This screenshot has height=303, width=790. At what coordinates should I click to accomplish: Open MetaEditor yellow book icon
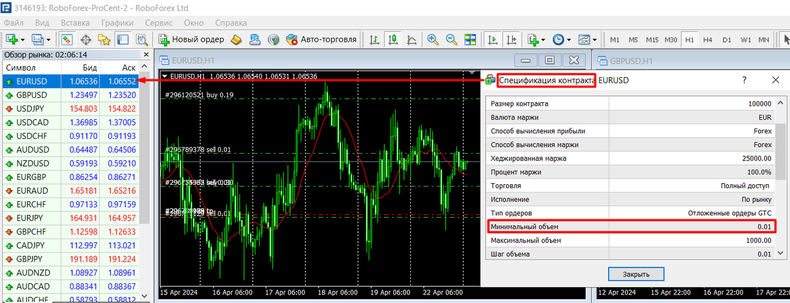coord(236,39)
